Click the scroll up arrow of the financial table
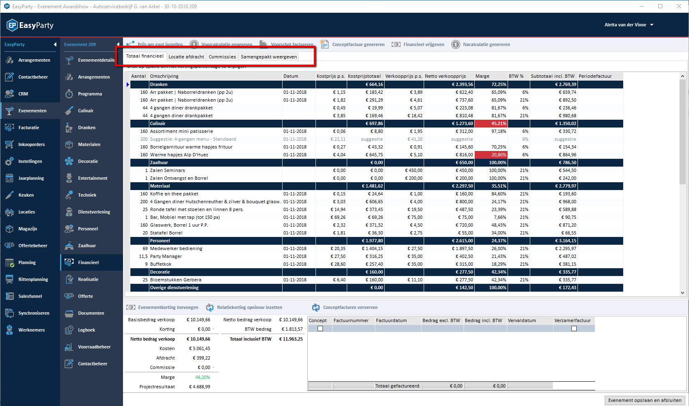 [x=682, y=76]
